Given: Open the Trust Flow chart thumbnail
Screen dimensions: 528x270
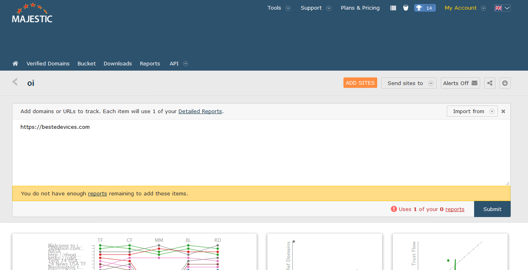Looking at the screenshot, I should [x=450, y=252].
